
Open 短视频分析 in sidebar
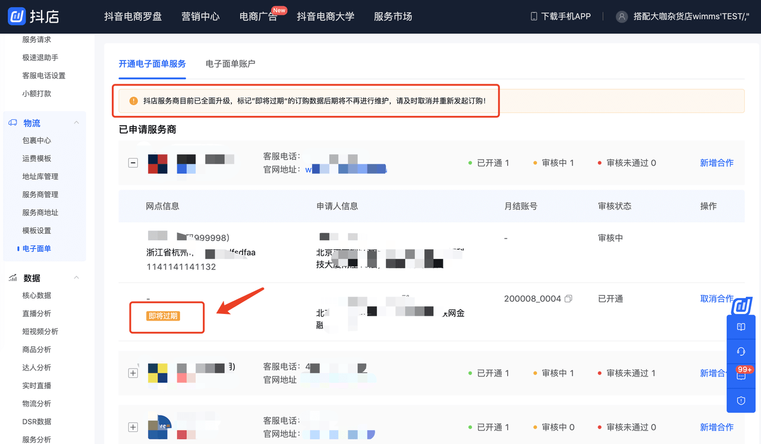tap(40, 331)
